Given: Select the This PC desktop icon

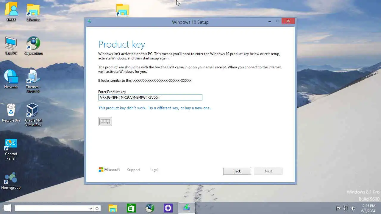Looking at the screenshot, I should tap(11, 46).
